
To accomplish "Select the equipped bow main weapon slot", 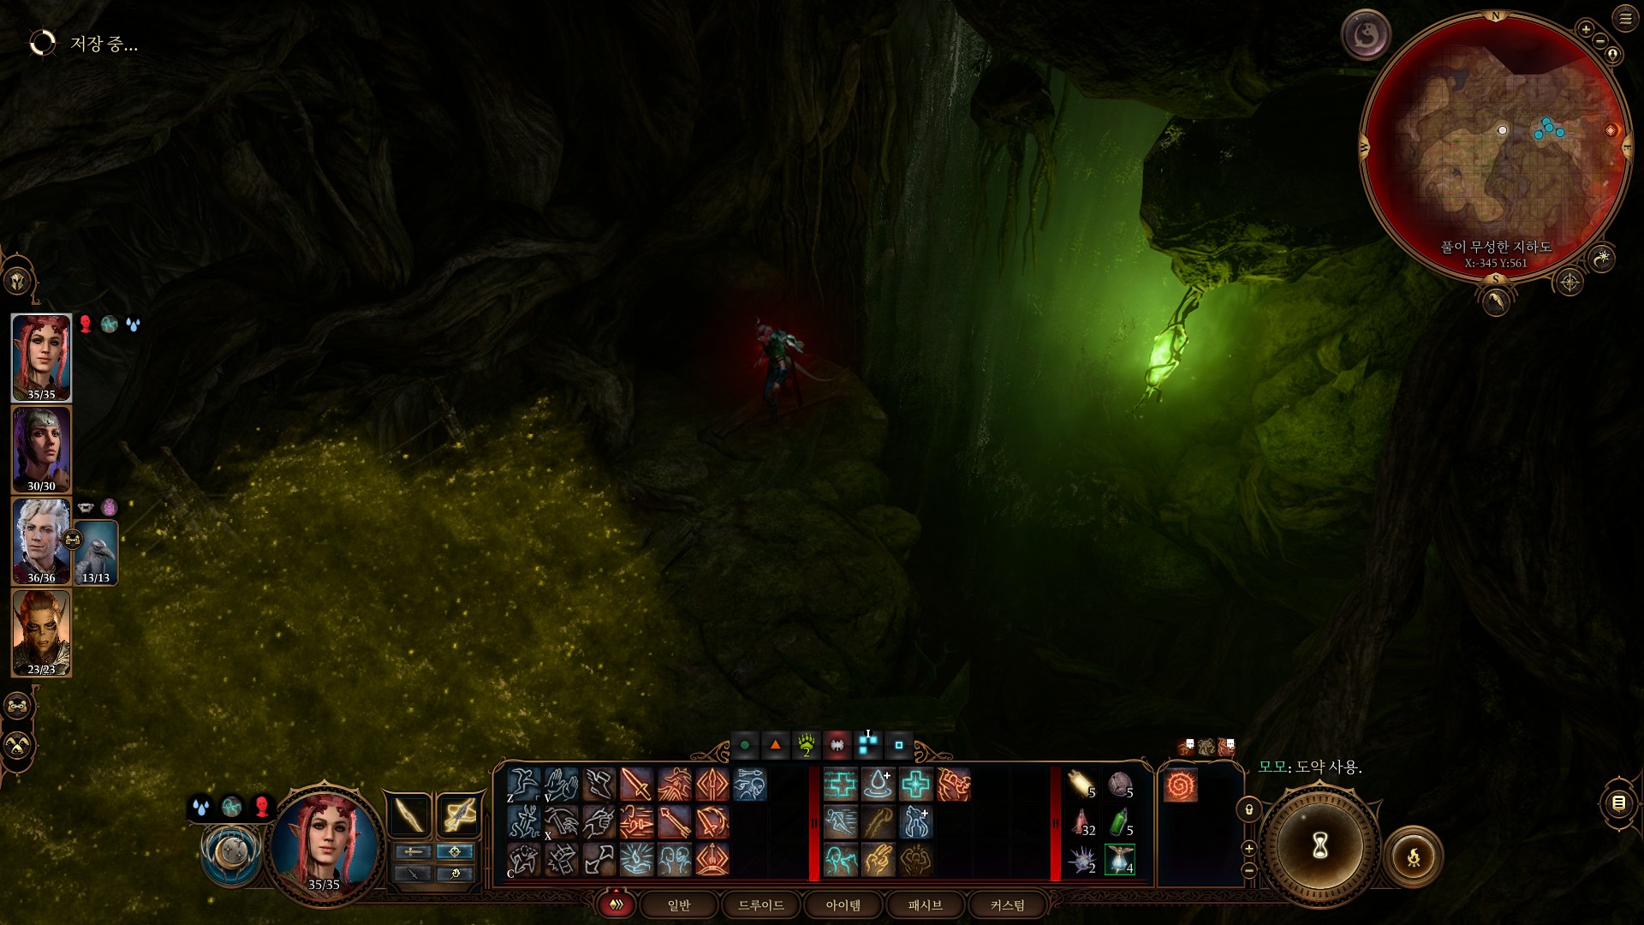I will 410,815.
